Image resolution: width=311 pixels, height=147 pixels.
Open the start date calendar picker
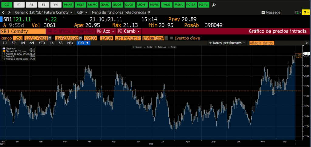50,38
